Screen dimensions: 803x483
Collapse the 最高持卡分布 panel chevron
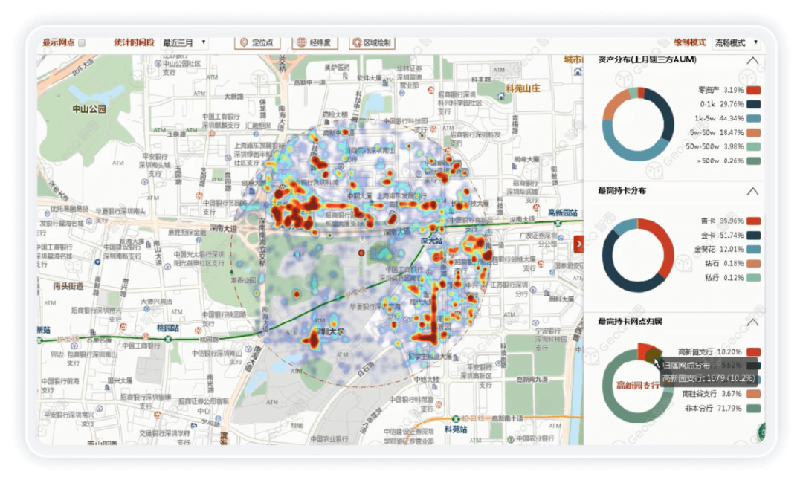(752, 191)
